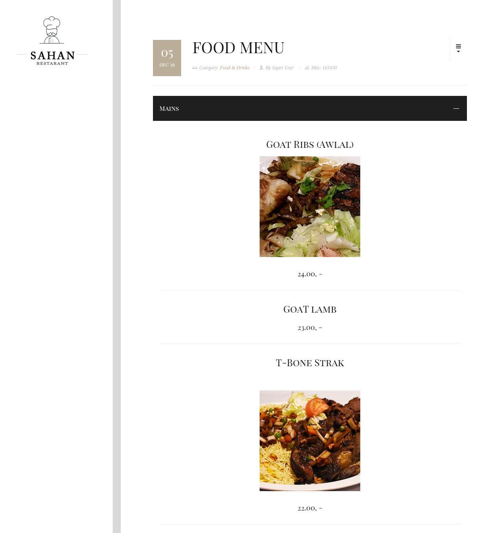Collapse the Mains accordion with minus icon

[x=456, y=108]
